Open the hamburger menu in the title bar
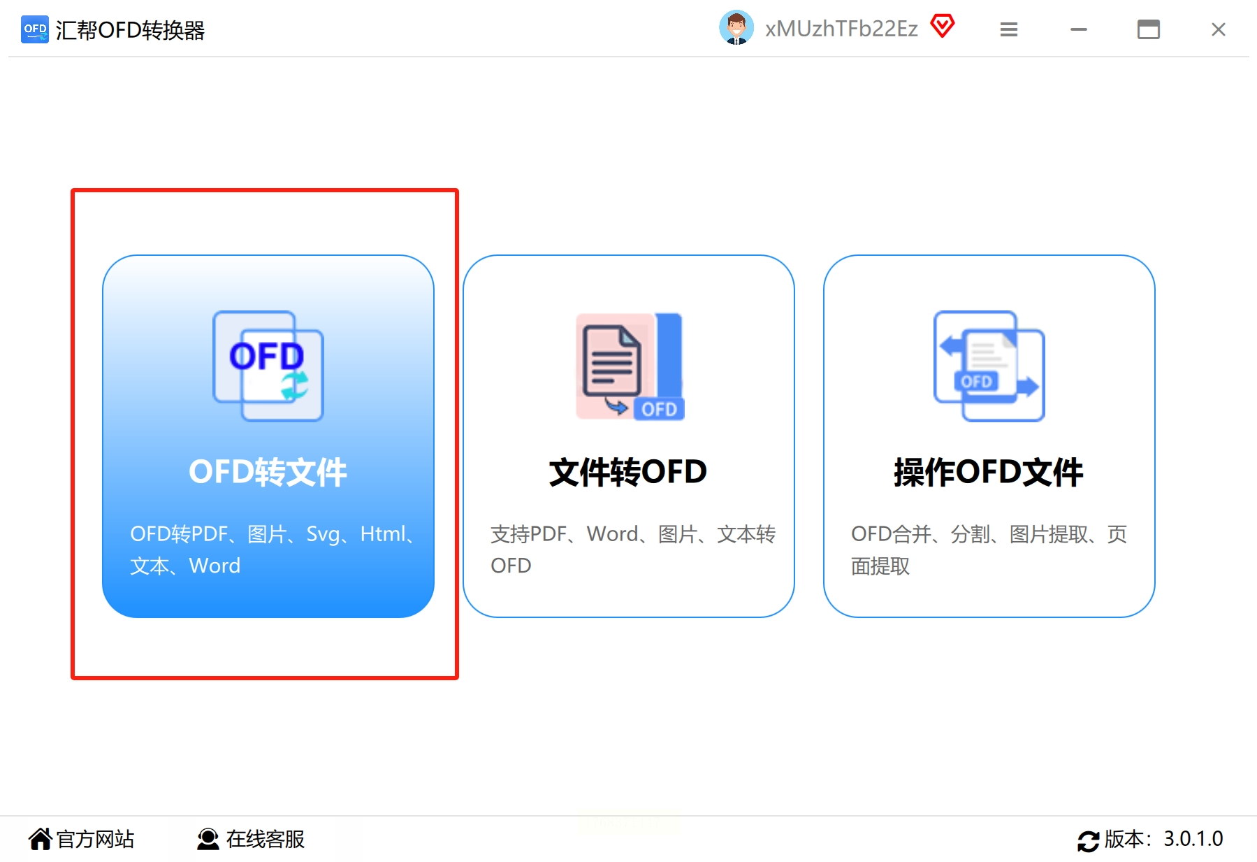This screenshot has width=1257, height=862. pyautogui.click(x=1008, y=29)
